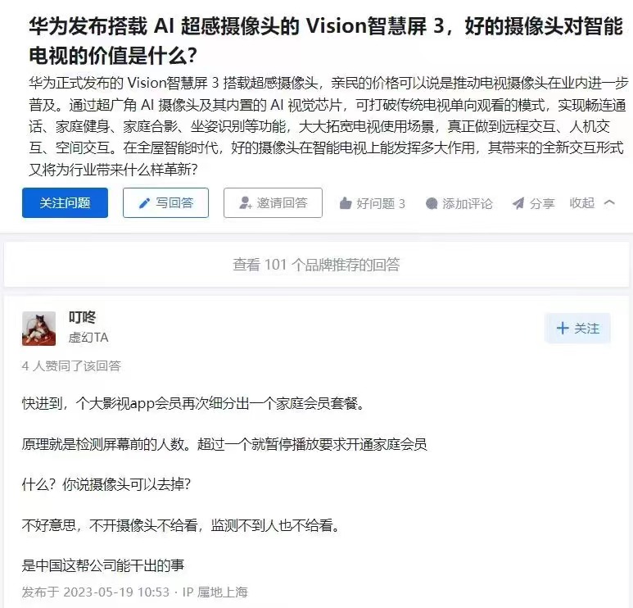This screenshot has width=633, height=608.
Task: Open the question title about Vision智慧屏 3
Action: click(326, 41)
